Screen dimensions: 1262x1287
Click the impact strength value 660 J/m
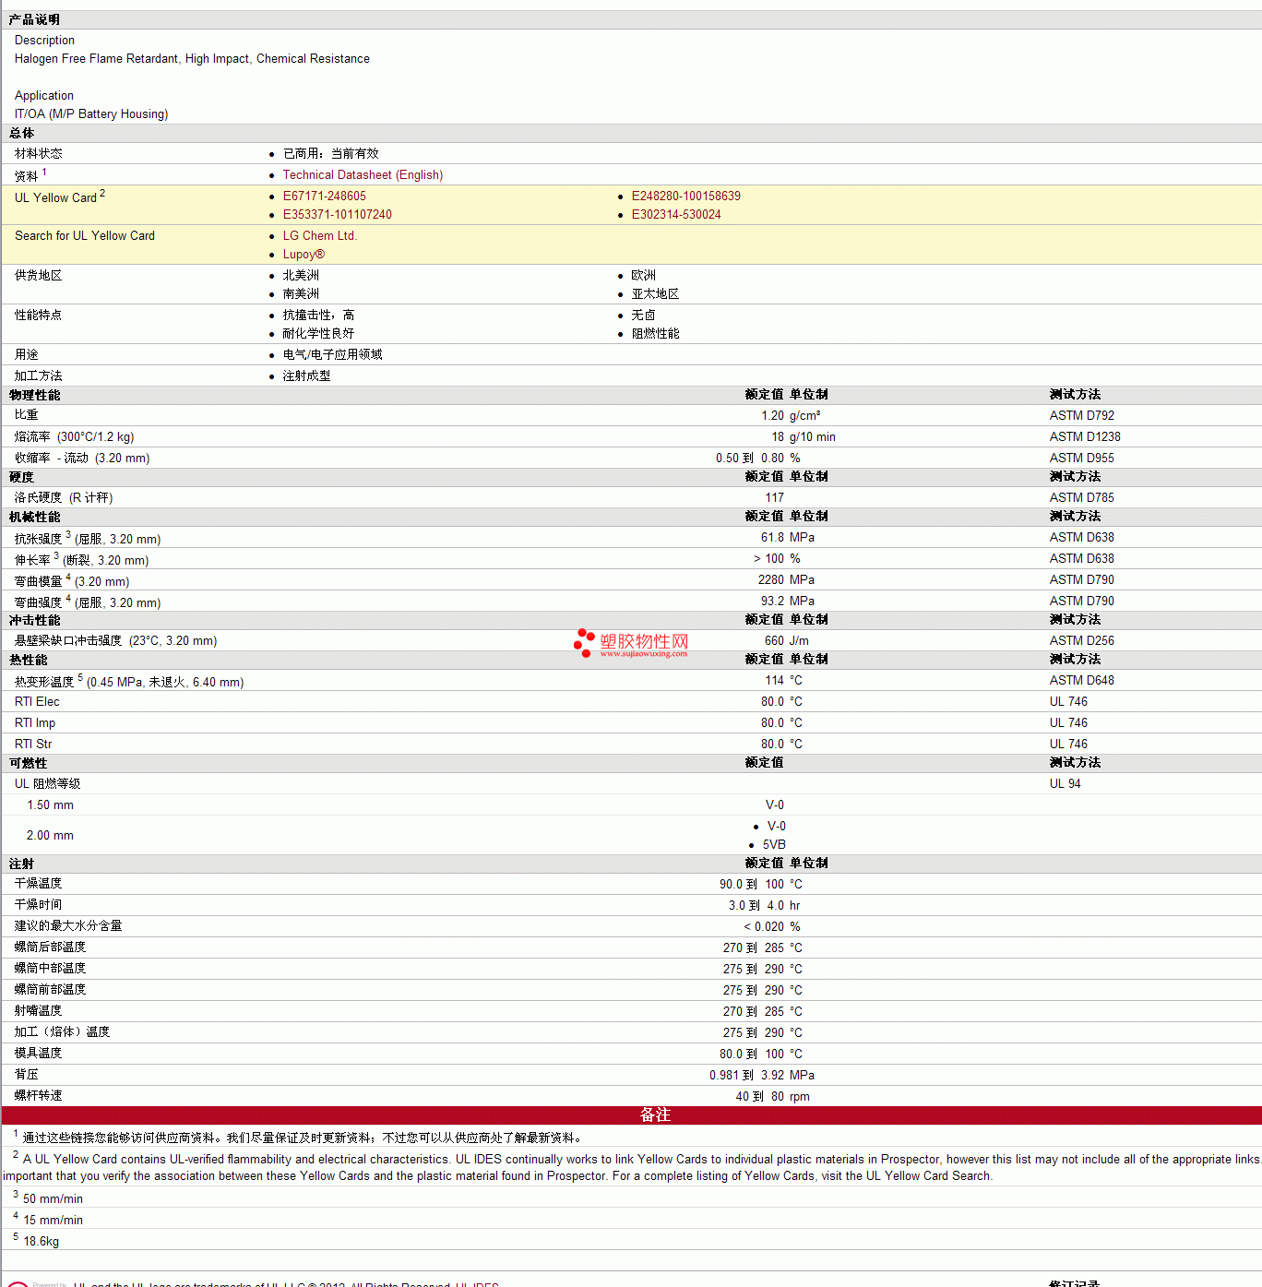[787, 641]
